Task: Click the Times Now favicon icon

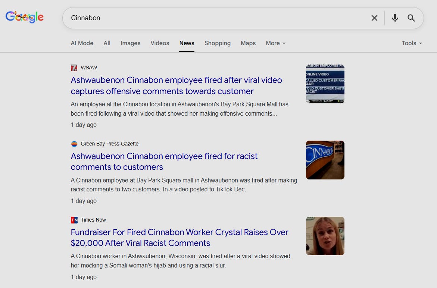Action: coord(74,220)
